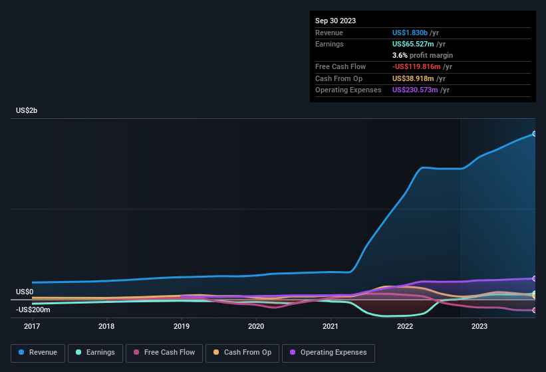Click the Operating Expenses line endpoint marker

535,278
